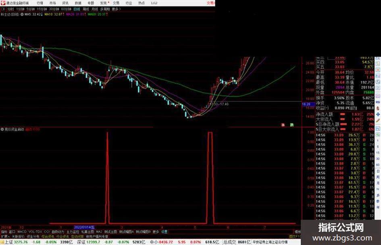Click sidebar 日 daily shortcut
This screenshot has height=245, width=381.
click(x=378, y=171)
